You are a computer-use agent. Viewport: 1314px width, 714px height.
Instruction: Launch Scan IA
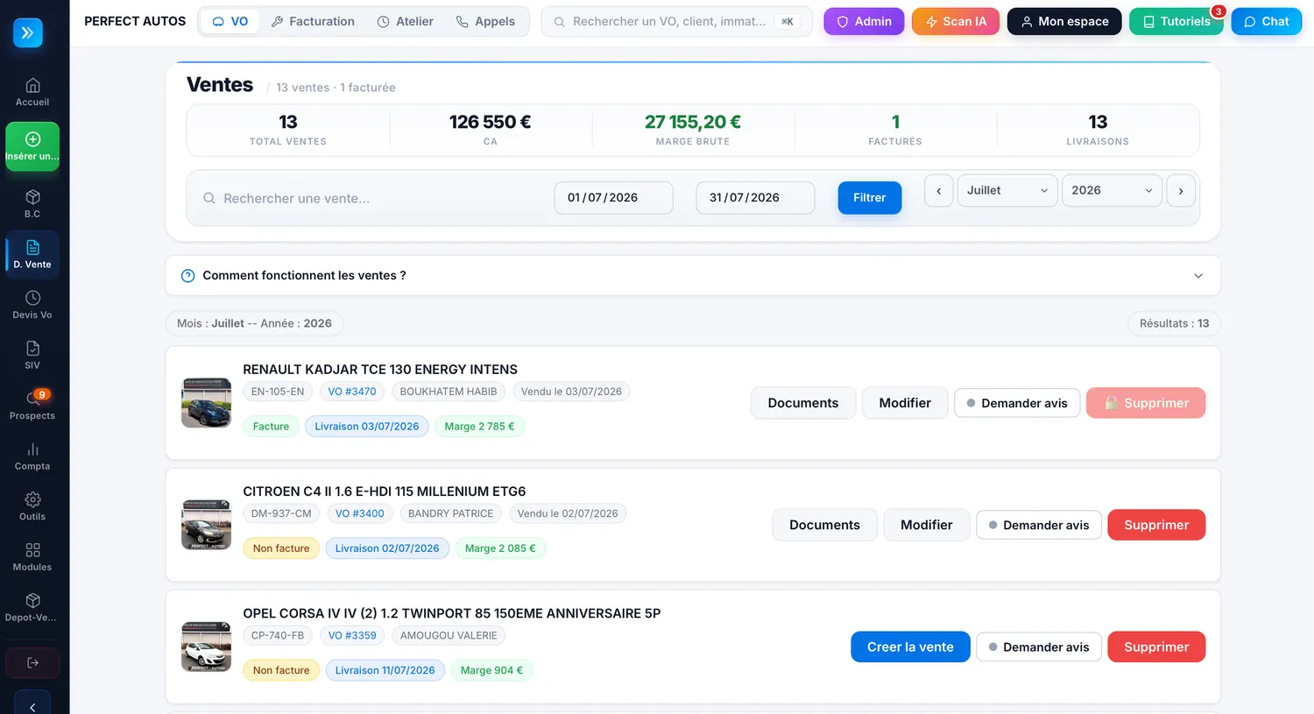click(956, 21)
